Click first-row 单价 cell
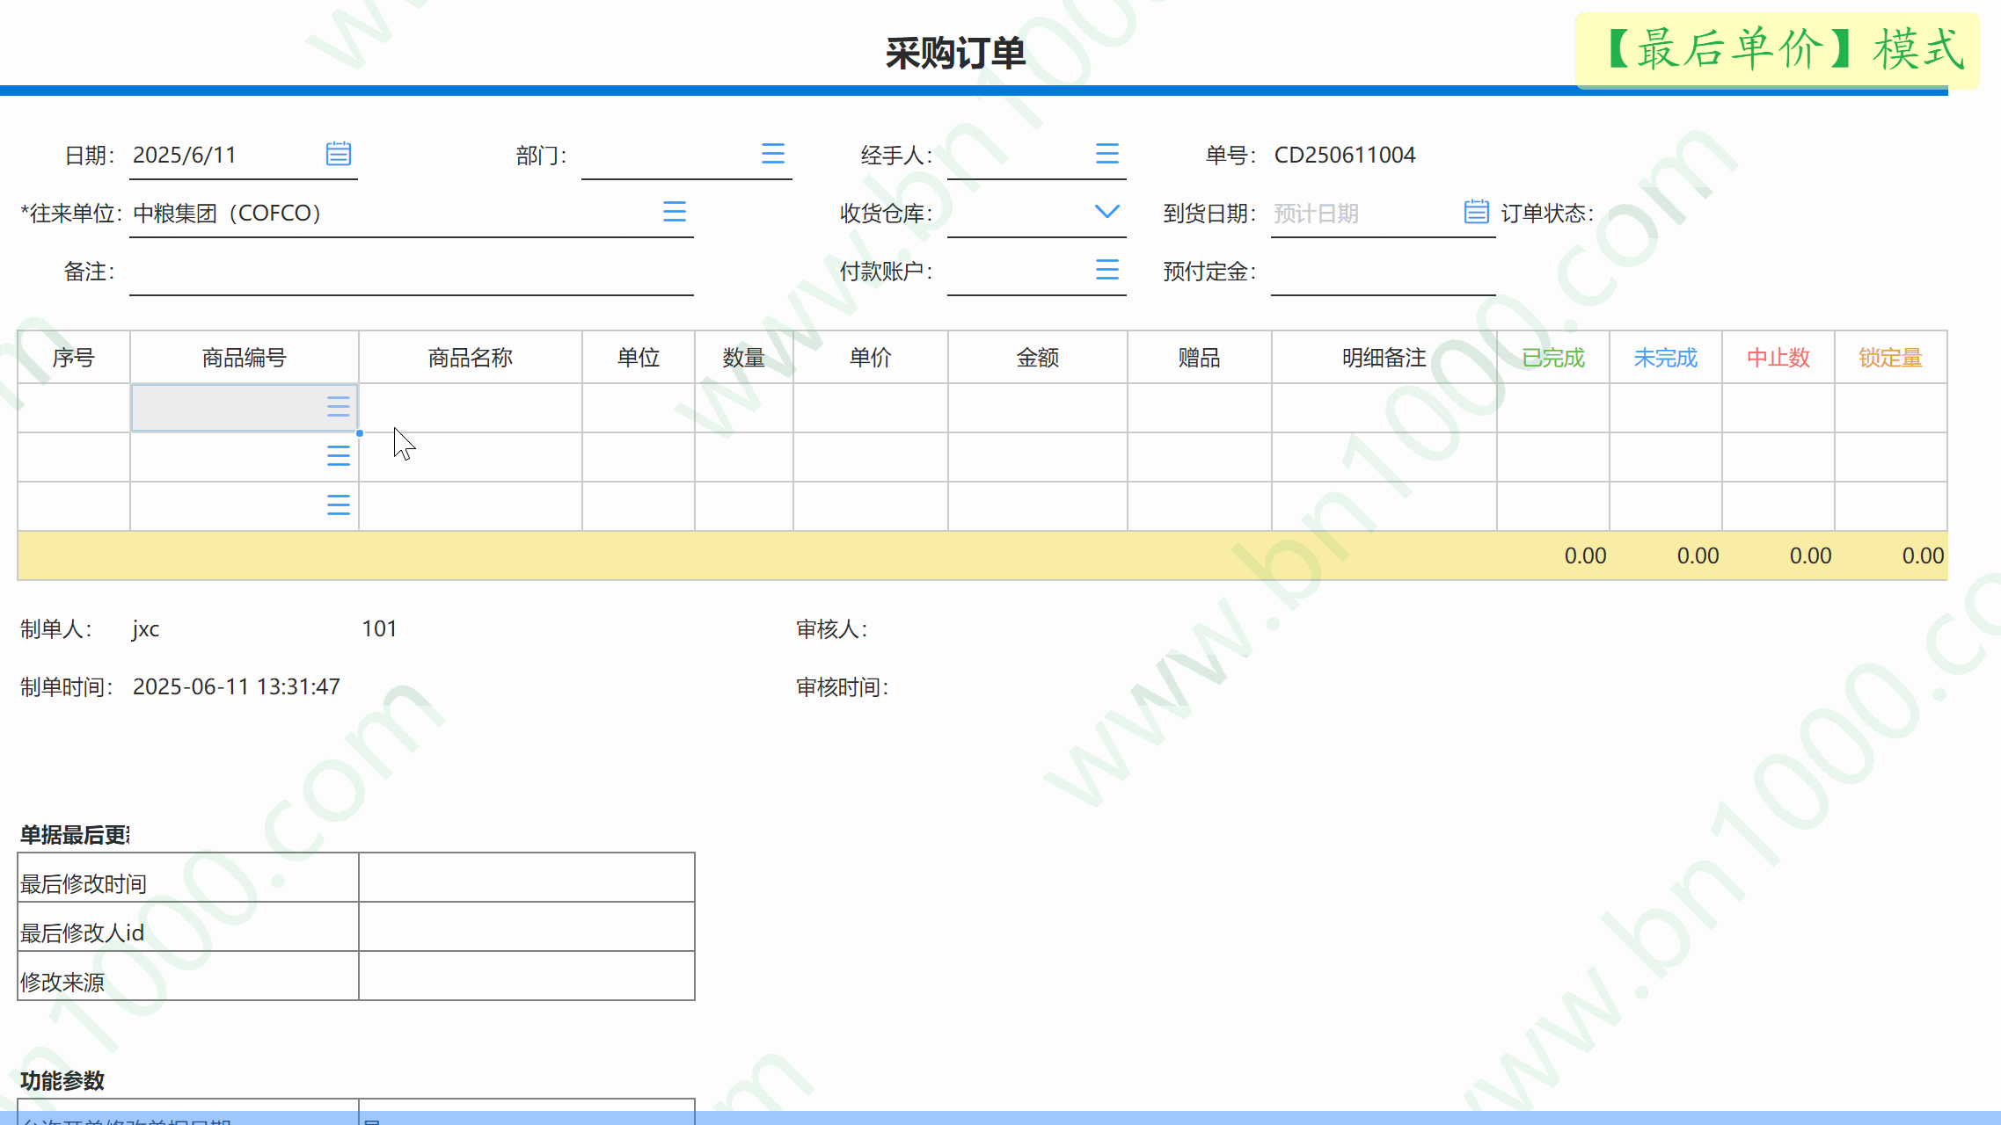This screenshot has height=1125, width=2001. click(x=871, y=408)
